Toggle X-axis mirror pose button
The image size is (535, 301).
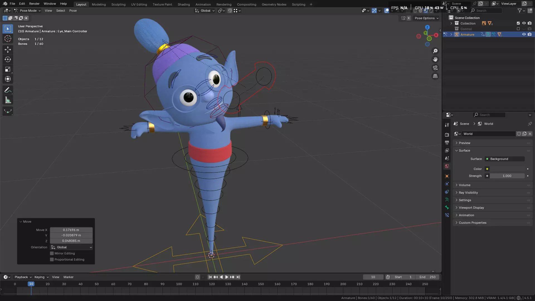(409, 18)
